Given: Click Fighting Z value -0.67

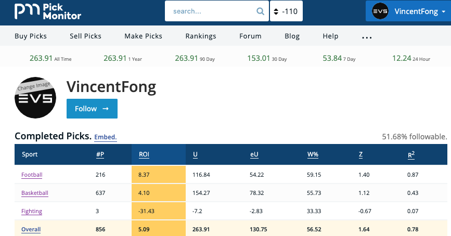Looking at the screenshot, I should [365, 211].
